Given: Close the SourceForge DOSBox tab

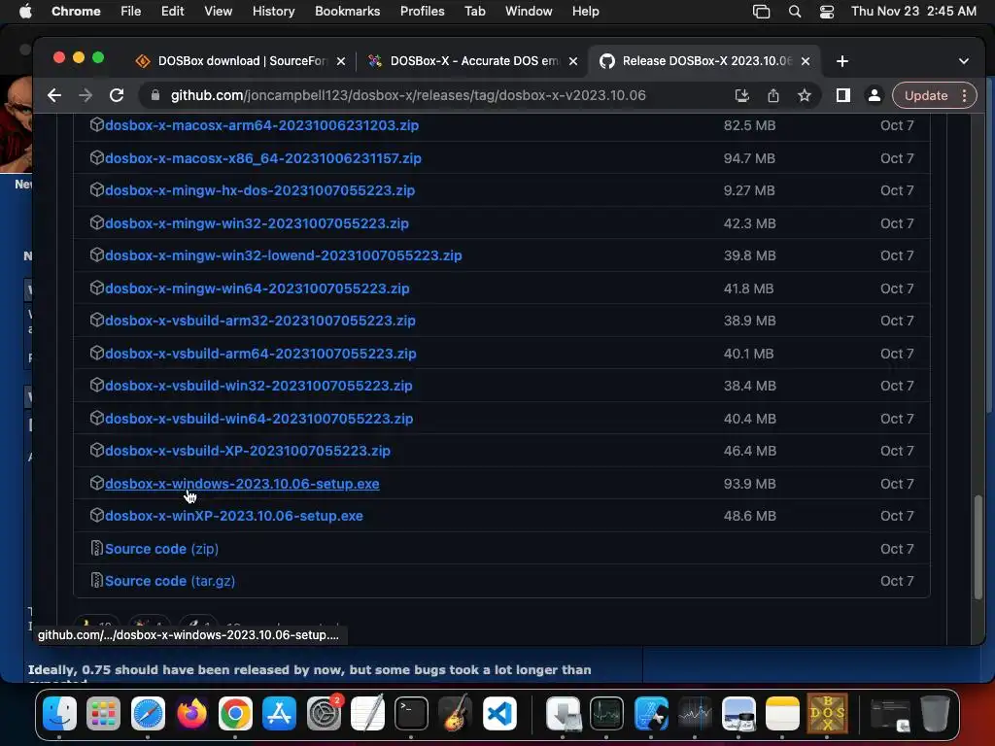Looking at the screenshot, I should [x=341, y=61].
